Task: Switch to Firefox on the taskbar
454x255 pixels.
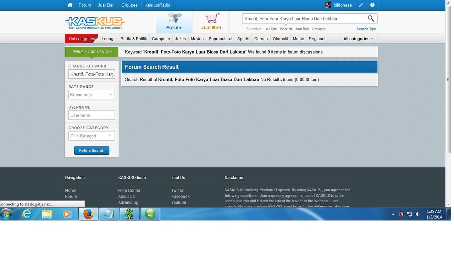Action: 88,214
